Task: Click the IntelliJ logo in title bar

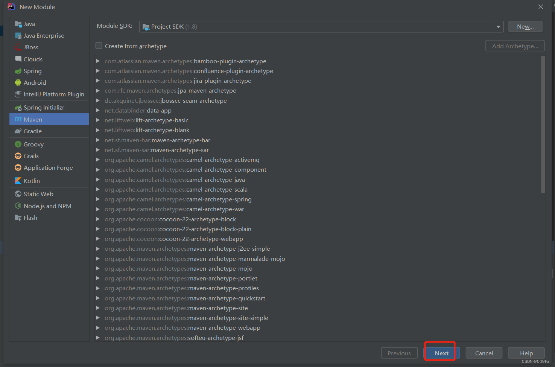Action: pyautogui.click(x=11, y=7)
